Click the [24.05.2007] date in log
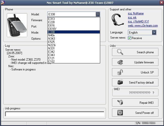164x126 pixels. (x=14, y=53)
